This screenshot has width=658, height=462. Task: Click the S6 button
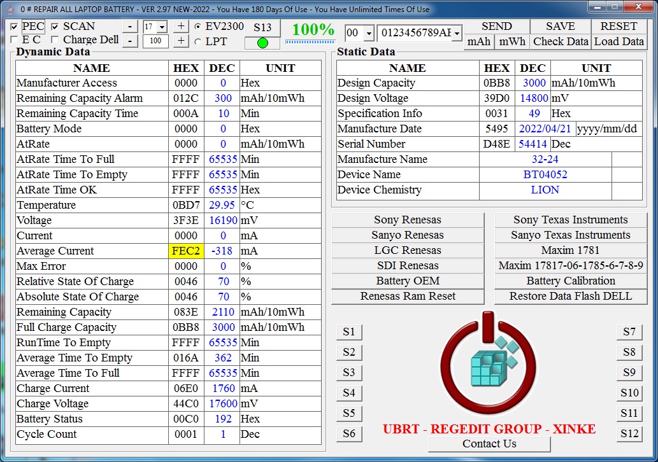[348, 433]
